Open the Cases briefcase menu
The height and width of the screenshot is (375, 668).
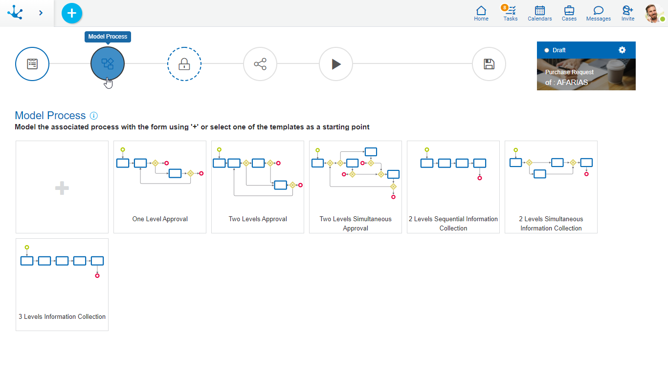pyautogui.click(x=569, y=13)
